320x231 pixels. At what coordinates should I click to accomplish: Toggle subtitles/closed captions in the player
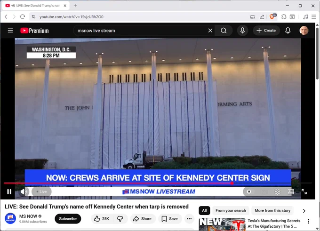264,191
